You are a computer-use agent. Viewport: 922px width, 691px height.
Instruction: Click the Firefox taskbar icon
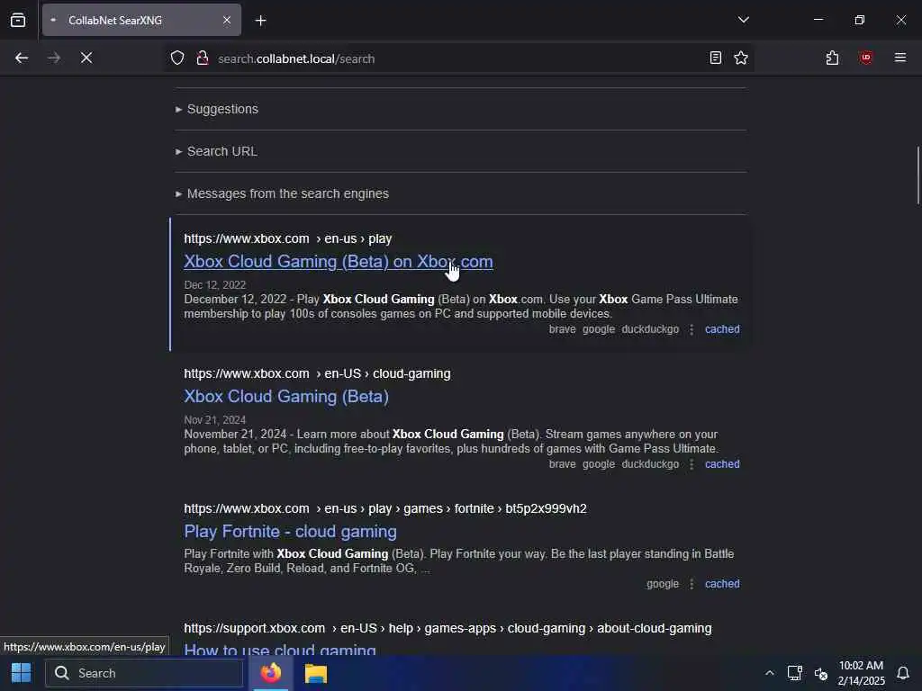pyautogui.click(x=271, y=673)
